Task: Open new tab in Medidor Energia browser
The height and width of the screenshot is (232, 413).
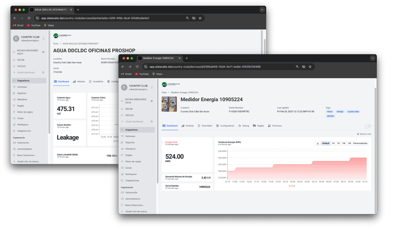Action: coord(187,58)
